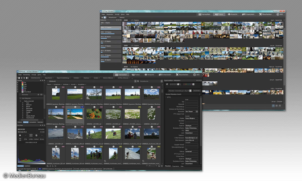Switch to the Kalender tab
This screenshot has height=181, width=302.
click(40, 122)
